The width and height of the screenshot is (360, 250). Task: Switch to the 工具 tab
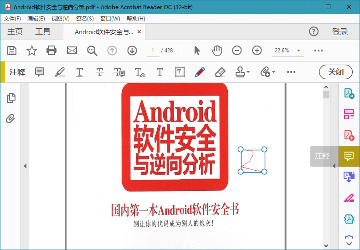43,32
